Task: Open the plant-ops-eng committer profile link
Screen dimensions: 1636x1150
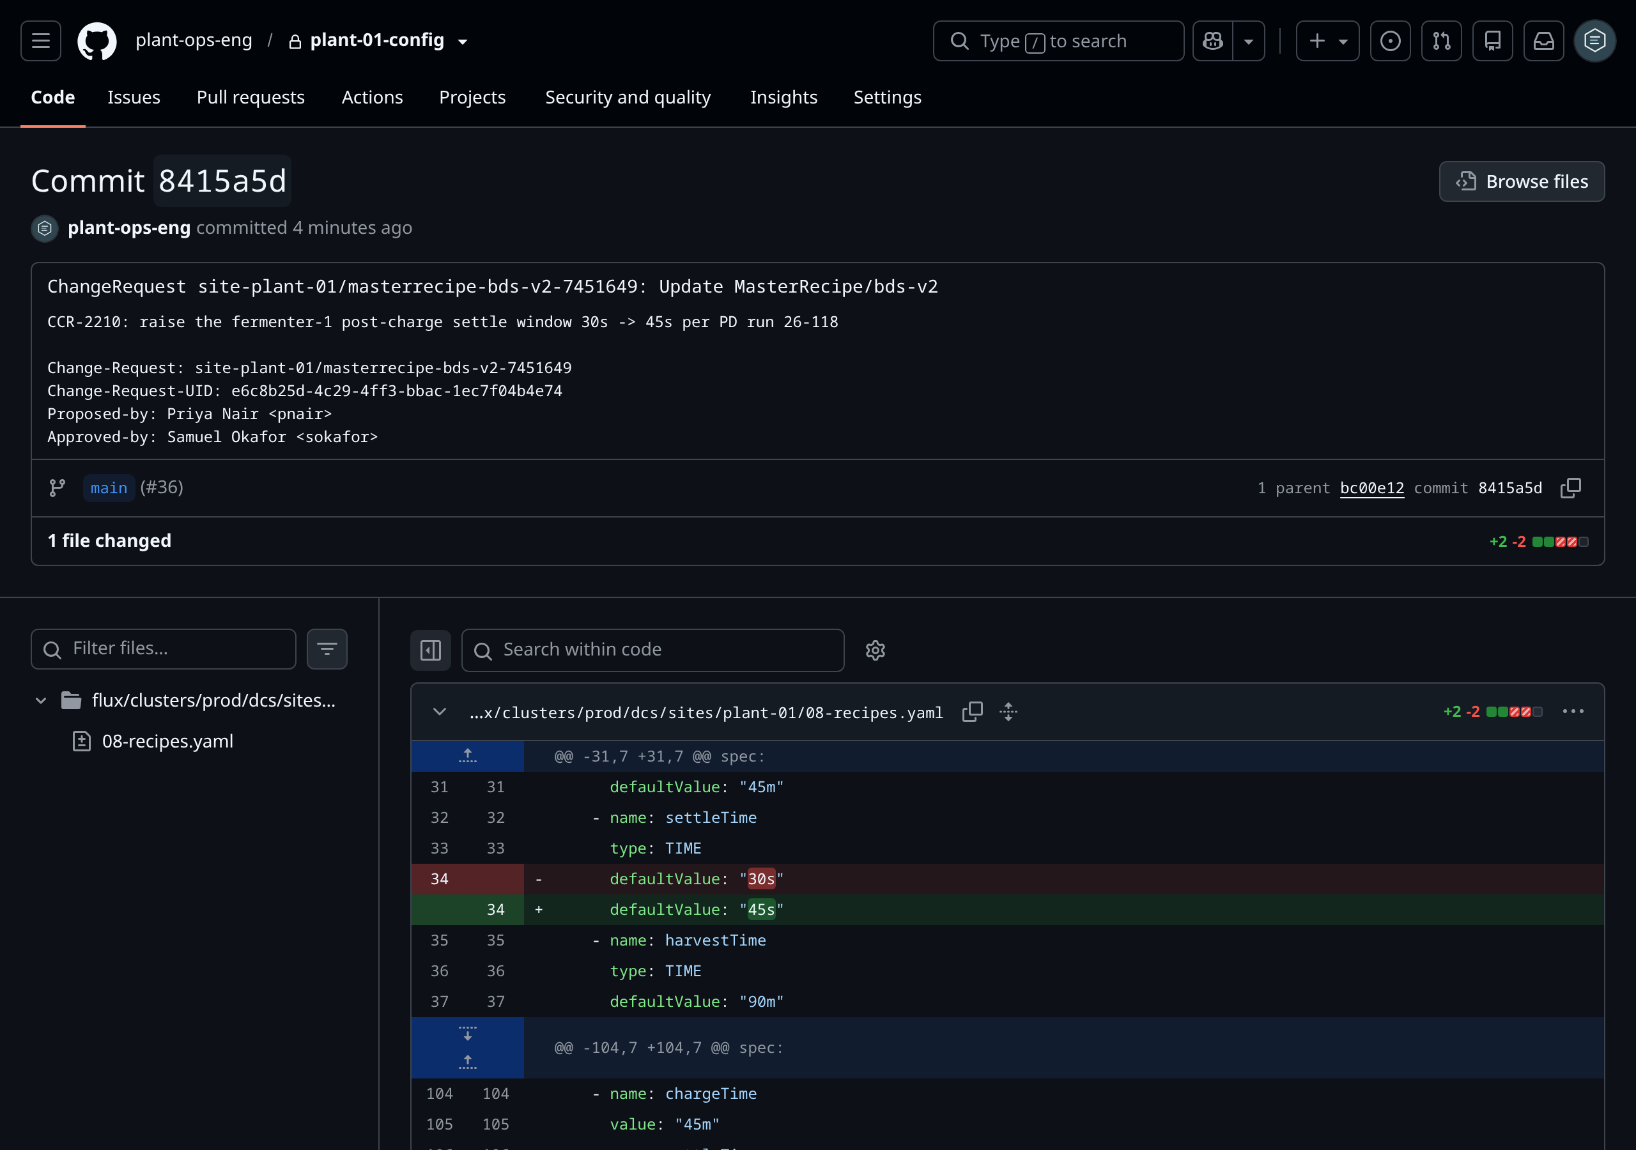Action: click(129, 228)
